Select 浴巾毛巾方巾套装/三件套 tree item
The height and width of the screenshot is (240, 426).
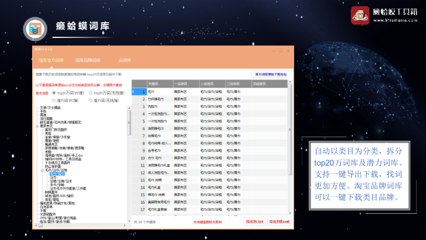(68, 189)
